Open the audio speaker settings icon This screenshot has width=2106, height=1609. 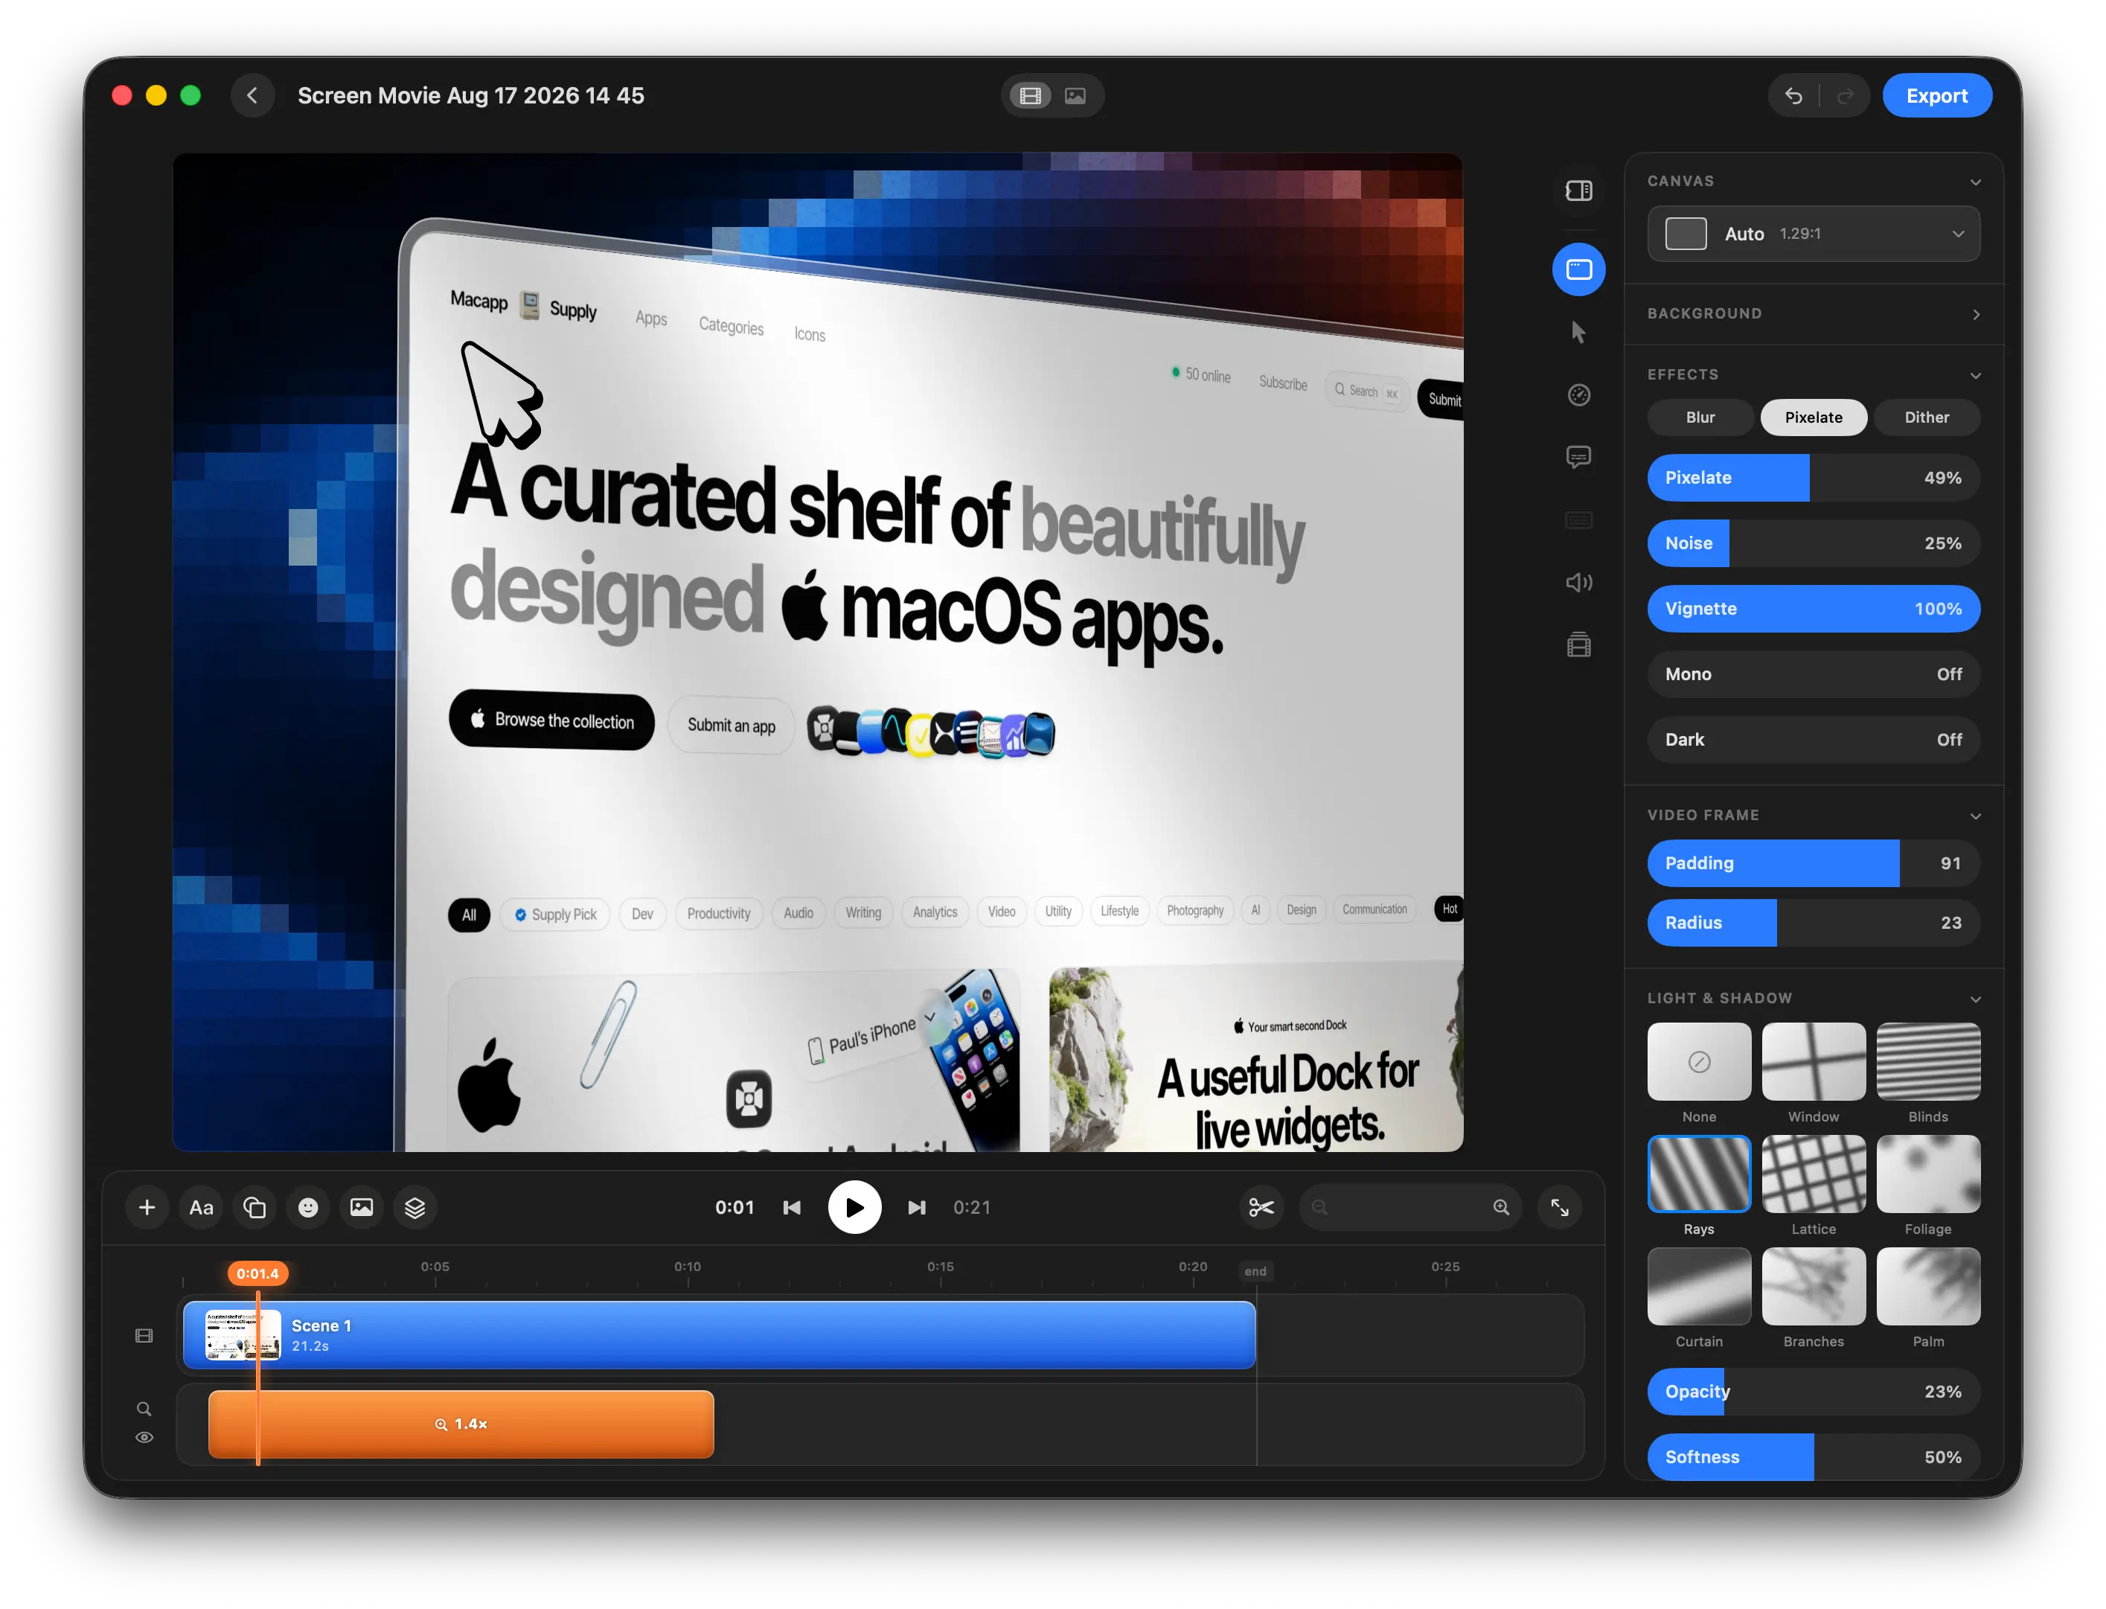coord(1579,582)
